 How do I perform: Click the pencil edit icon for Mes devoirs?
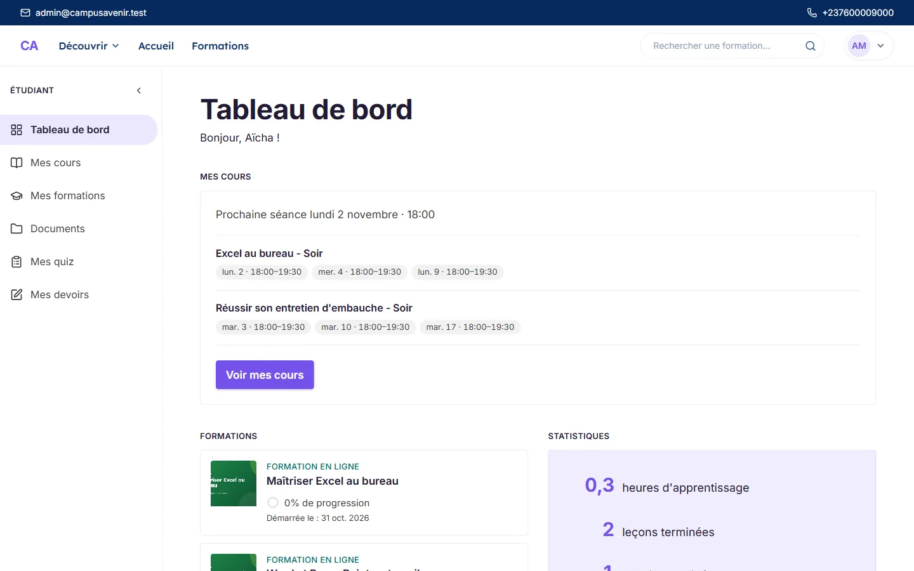tap(17, 294)
